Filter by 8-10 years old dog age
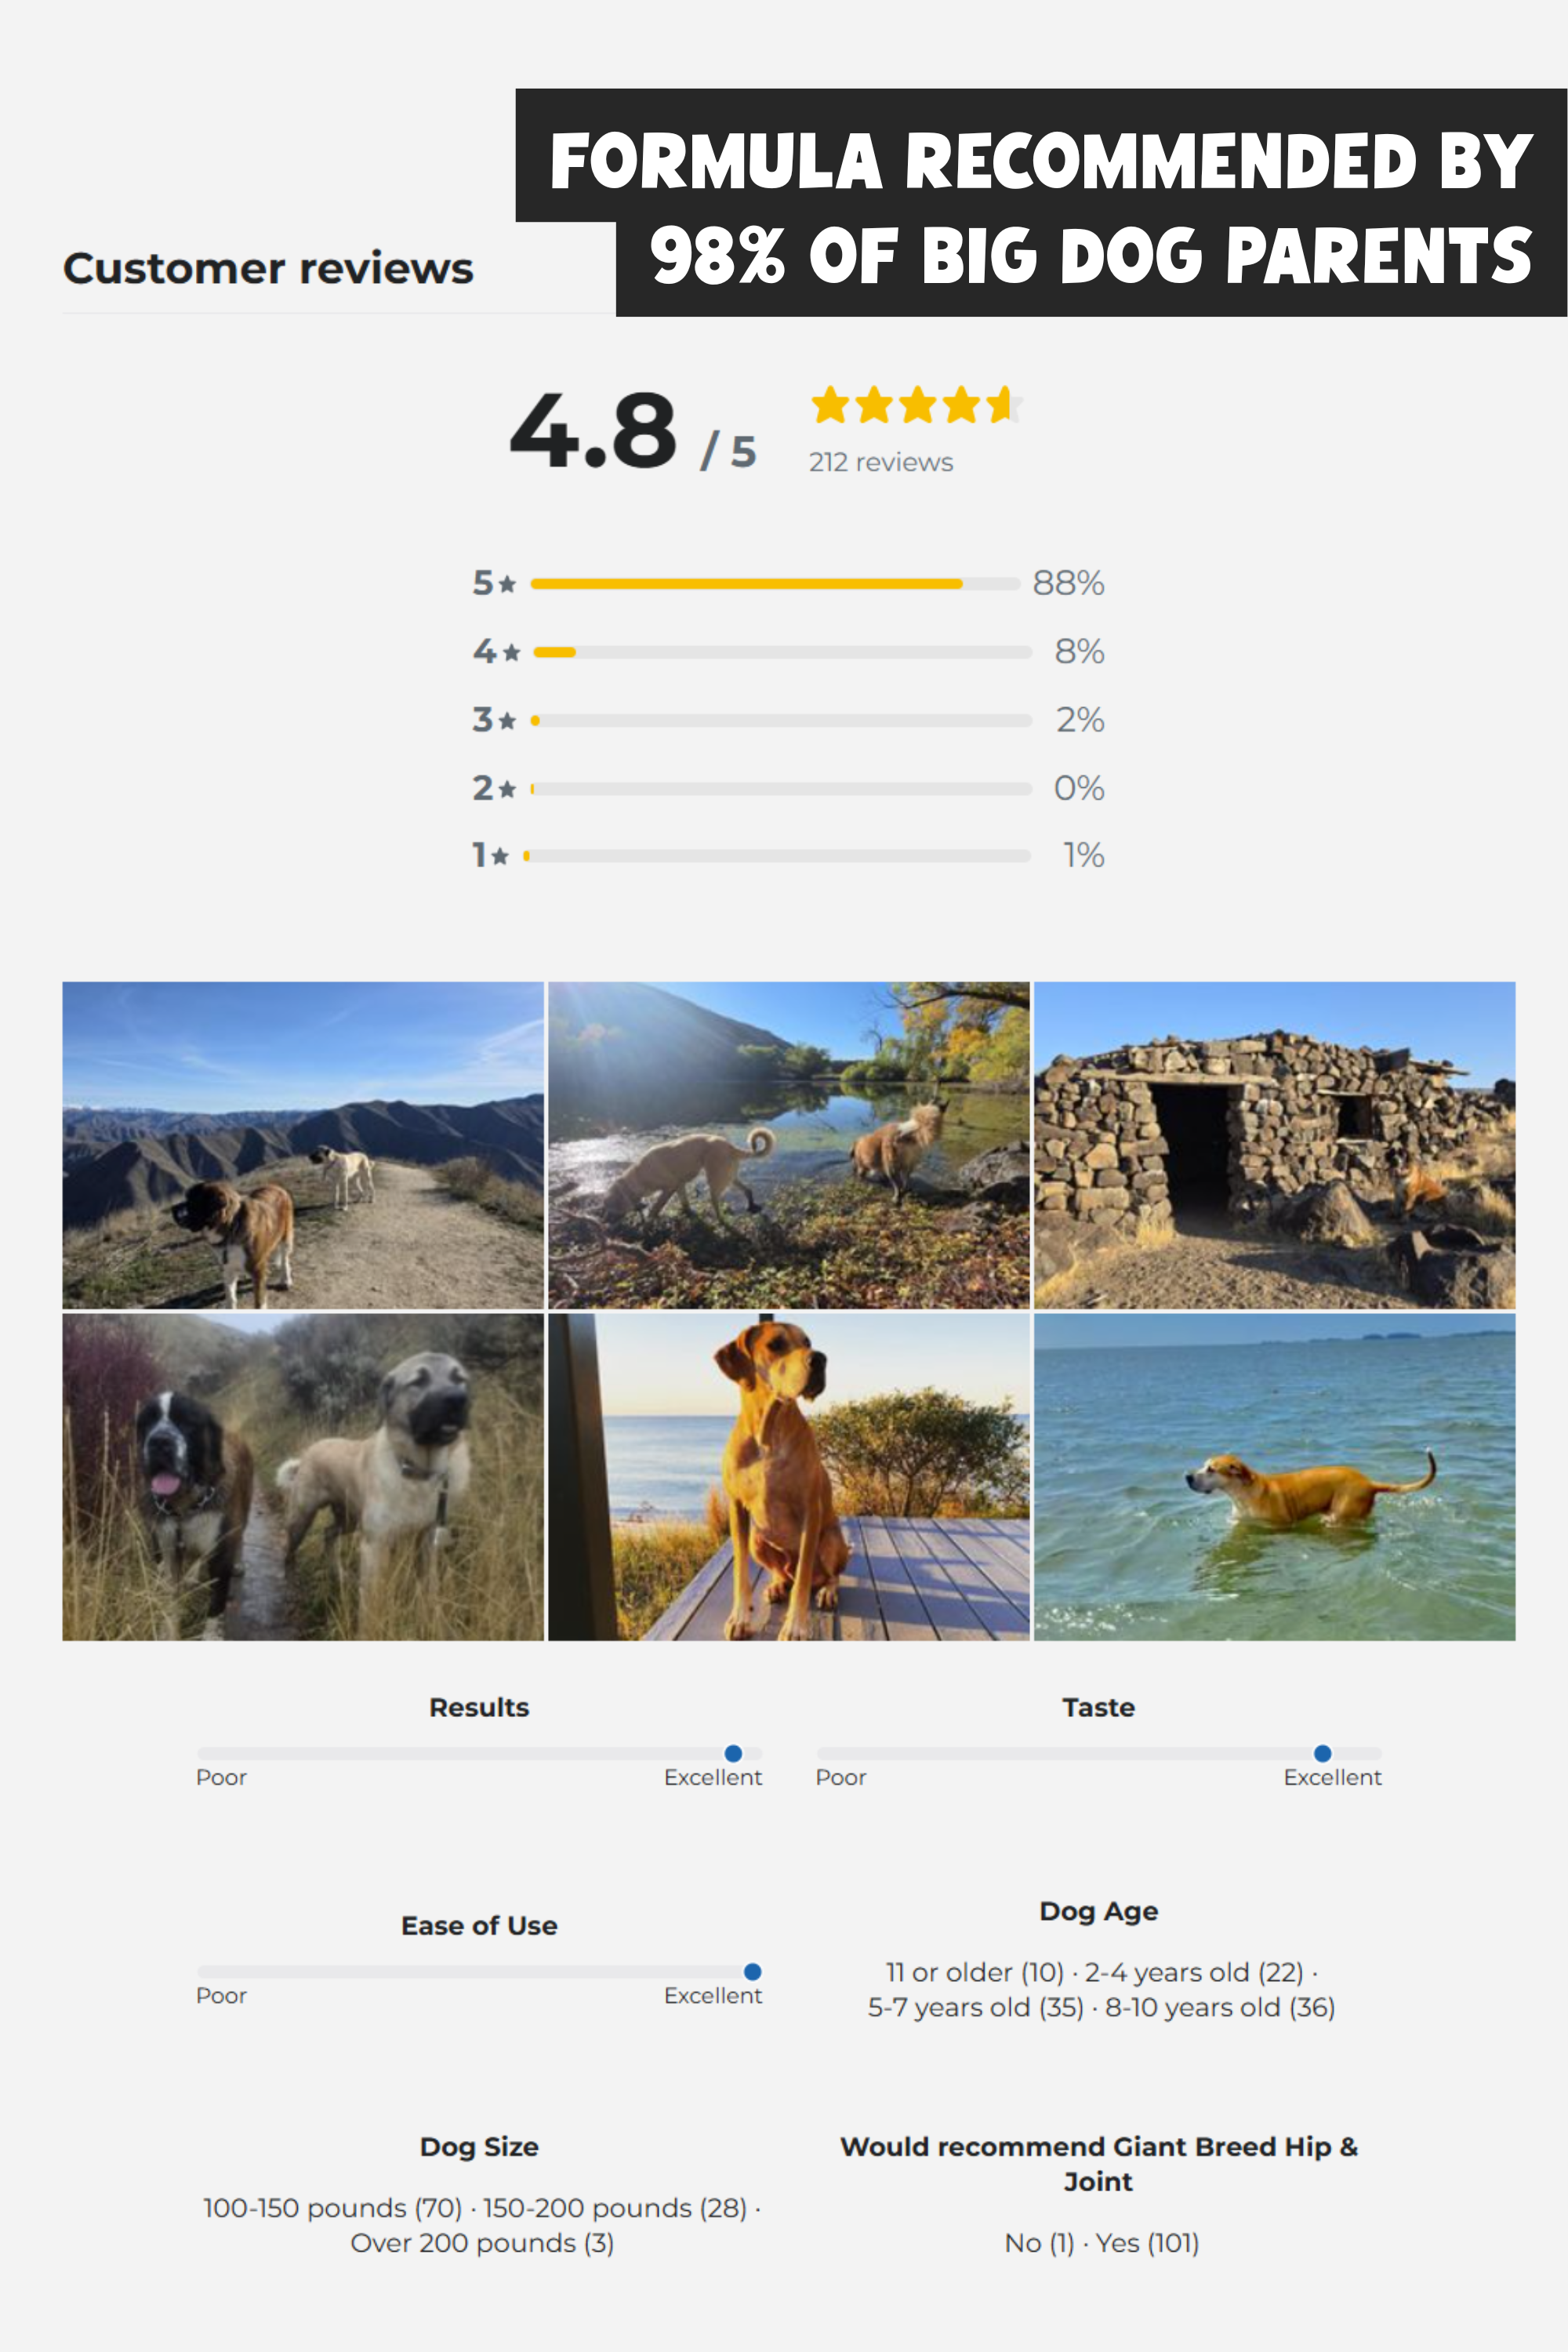The width and height of the screenshot is (1568, 2352). point(1220,2007)
